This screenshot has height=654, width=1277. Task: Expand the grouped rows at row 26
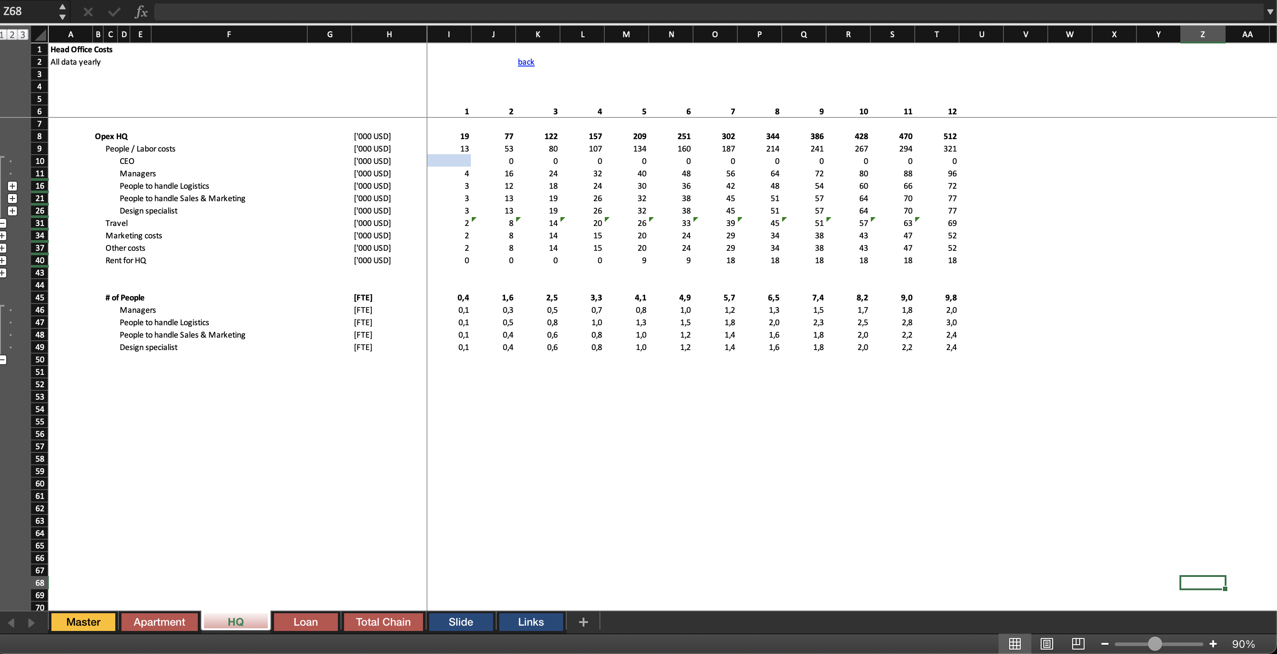12,210
